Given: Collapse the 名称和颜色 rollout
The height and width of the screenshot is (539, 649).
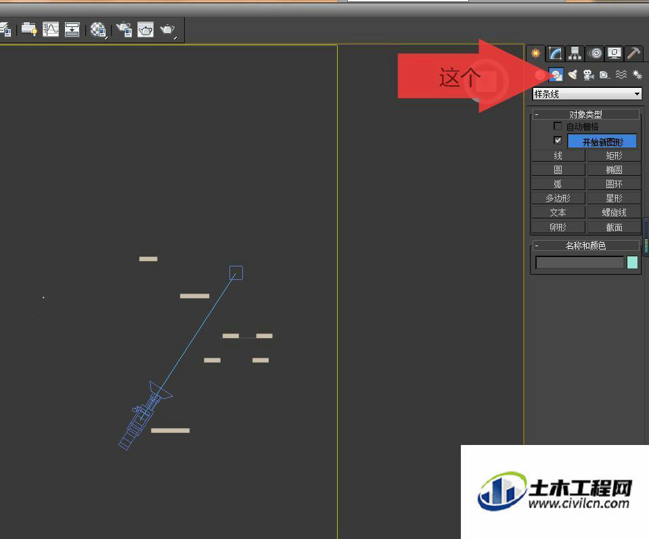Looking at the screenshot, I should 585,245.
